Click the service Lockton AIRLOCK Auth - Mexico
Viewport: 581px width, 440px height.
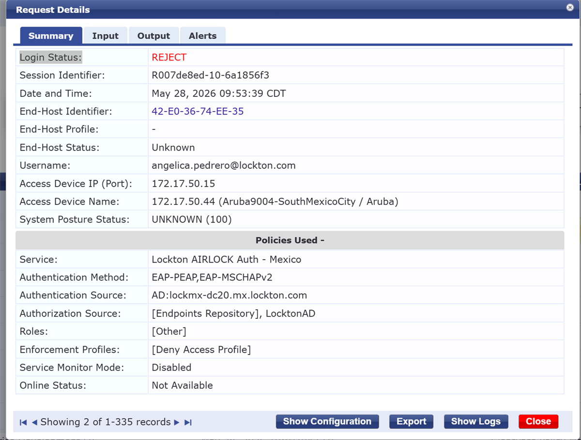click(227, 260)
